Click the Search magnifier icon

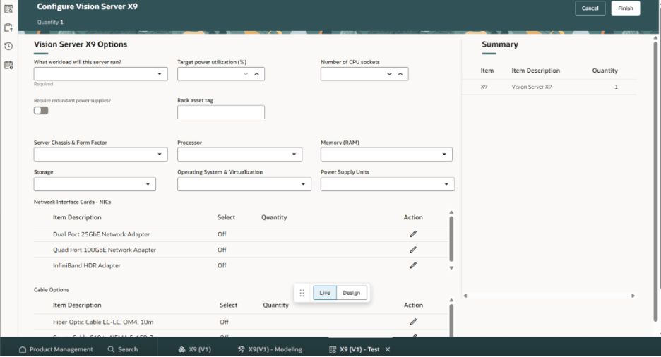click(x=111, y=349)
